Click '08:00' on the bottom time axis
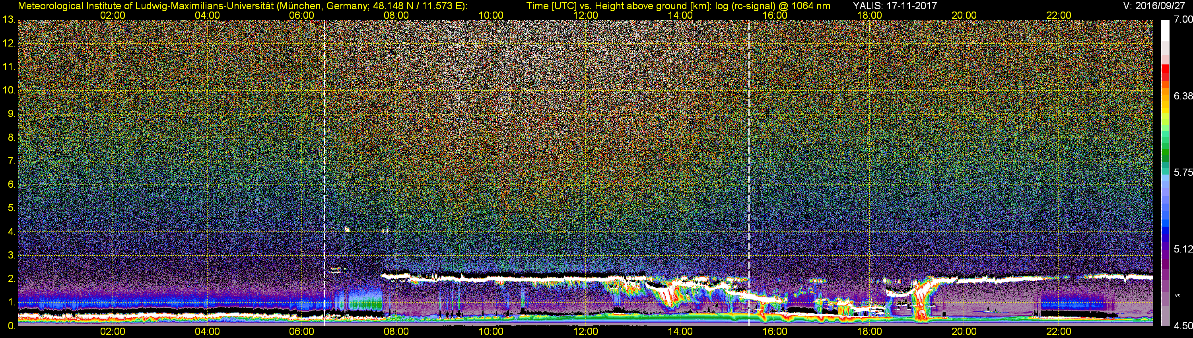The width and height of the screenshot is (1193, 338). pos(396,332)
